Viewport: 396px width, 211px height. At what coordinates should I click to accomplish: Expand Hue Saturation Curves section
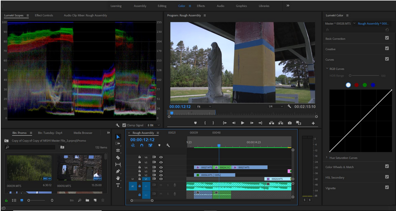point(327,158)
